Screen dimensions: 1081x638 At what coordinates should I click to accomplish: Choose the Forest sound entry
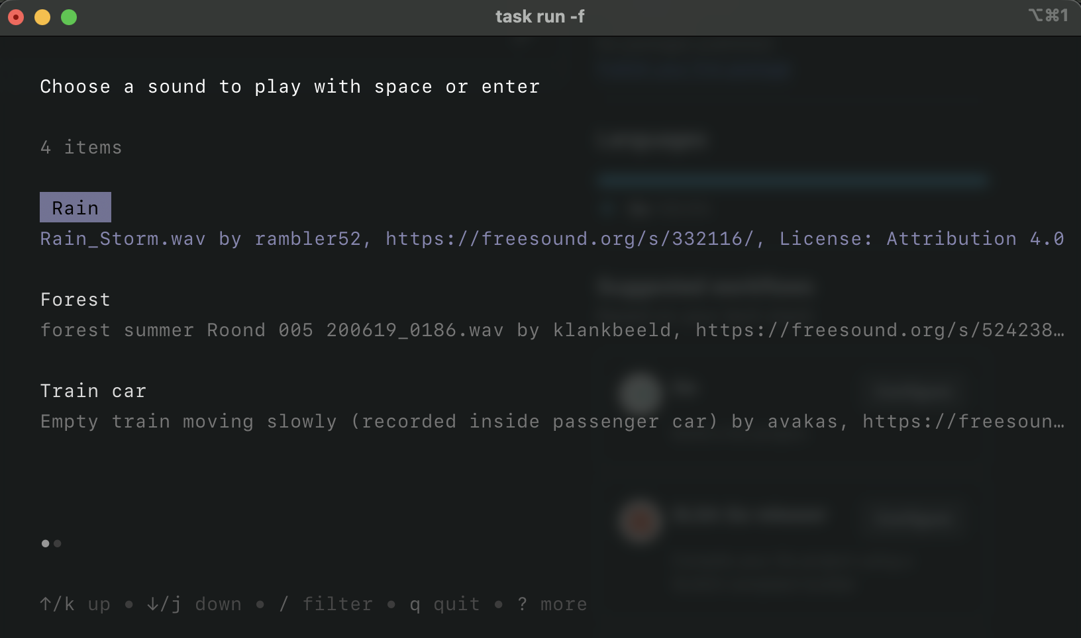76,300
